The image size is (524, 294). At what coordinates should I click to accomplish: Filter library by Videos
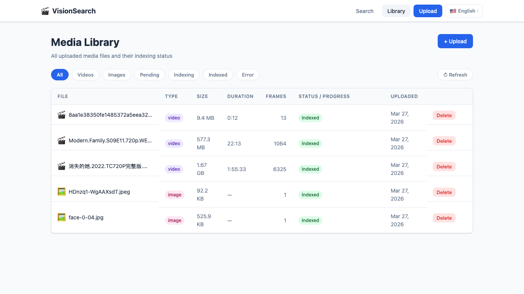click(x=85, y=75)
